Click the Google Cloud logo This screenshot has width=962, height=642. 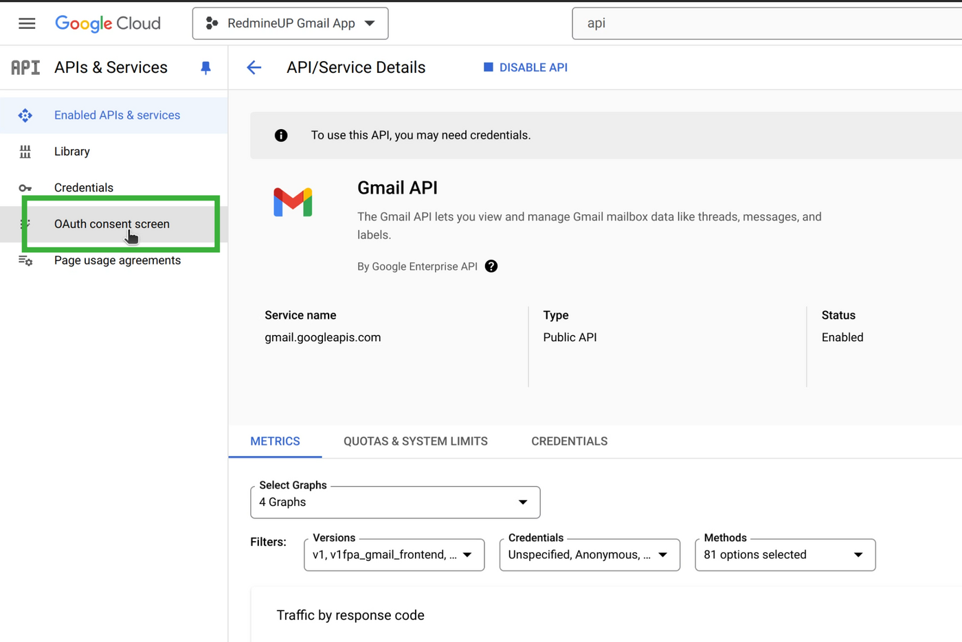(x=107, y=23)
